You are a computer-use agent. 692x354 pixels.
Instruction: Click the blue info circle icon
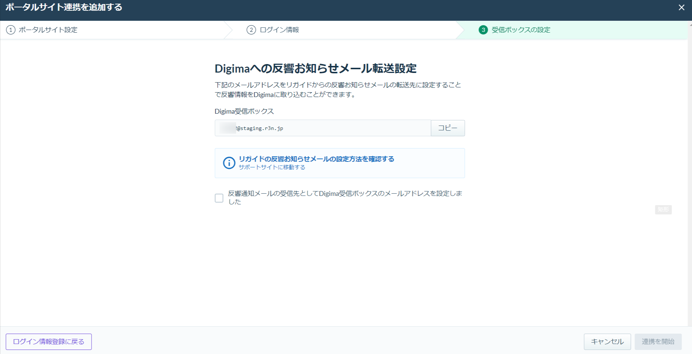[229, 163]
